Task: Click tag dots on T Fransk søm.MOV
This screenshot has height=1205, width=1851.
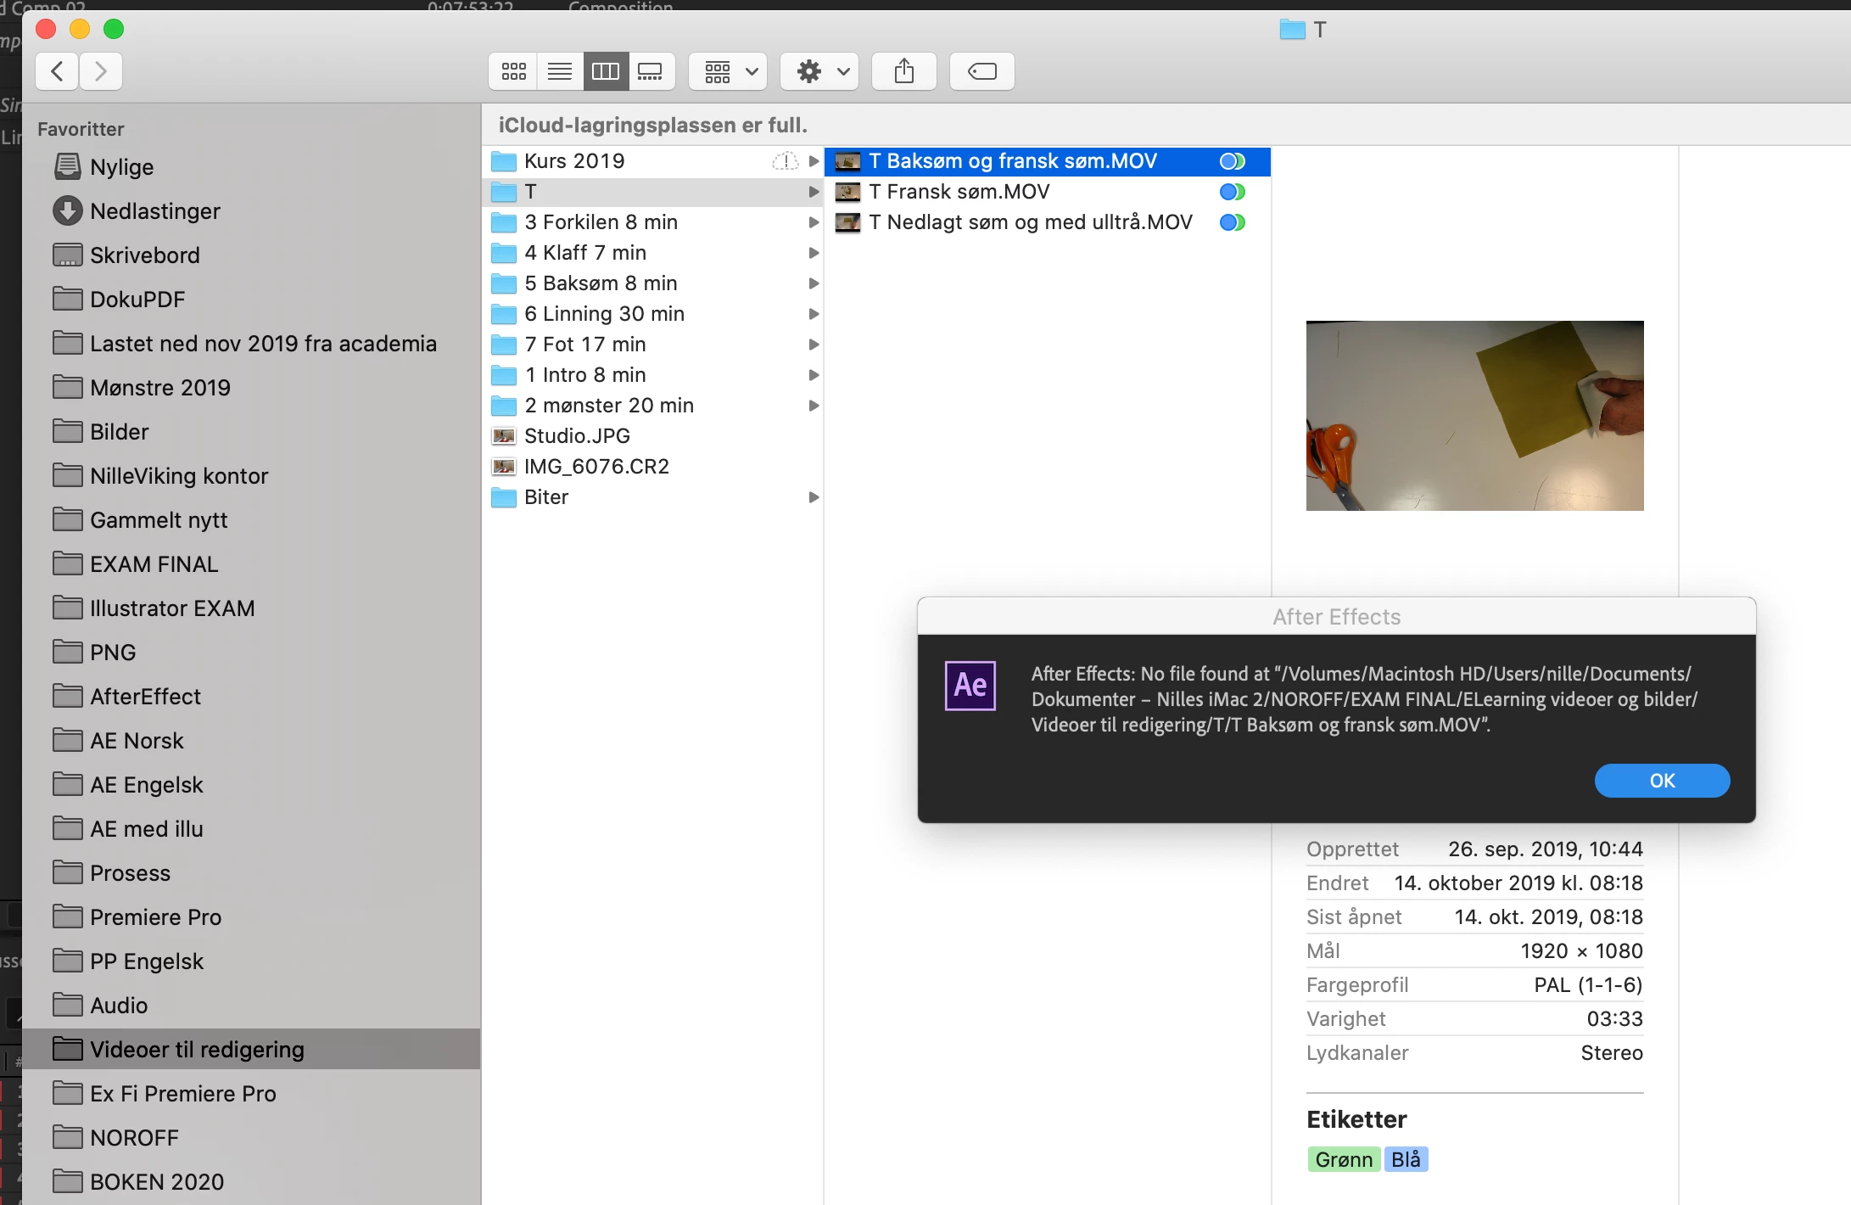Action: click(1232, 192)
